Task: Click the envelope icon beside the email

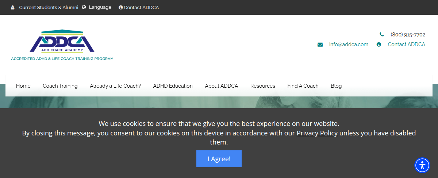Action: click(320, 44)
